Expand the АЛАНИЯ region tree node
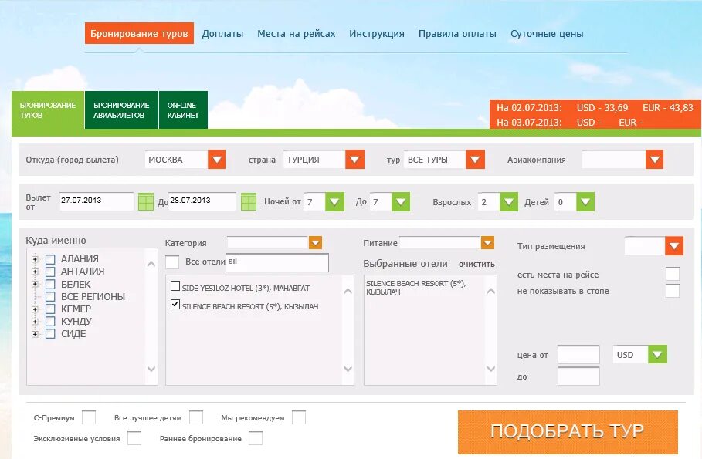 (35, 259)
